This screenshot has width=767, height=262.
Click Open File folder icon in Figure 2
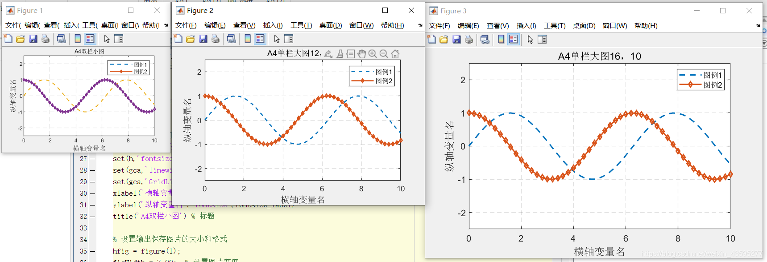[191, 39]
